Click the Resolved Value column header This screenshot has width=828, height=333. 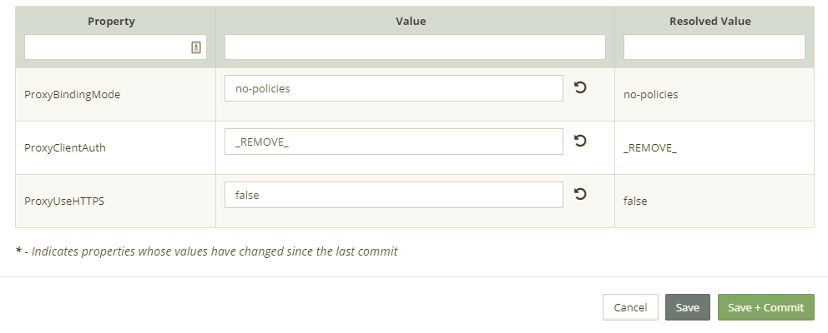tap(709, 21)
